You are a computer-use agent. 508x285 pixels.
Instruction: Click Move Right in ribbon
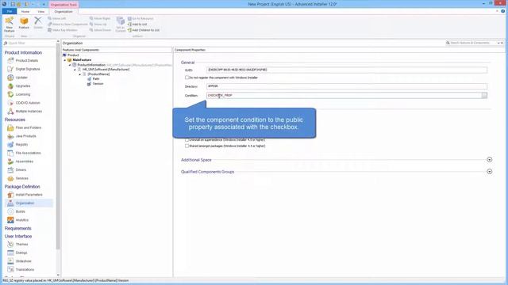coord(100,19)
